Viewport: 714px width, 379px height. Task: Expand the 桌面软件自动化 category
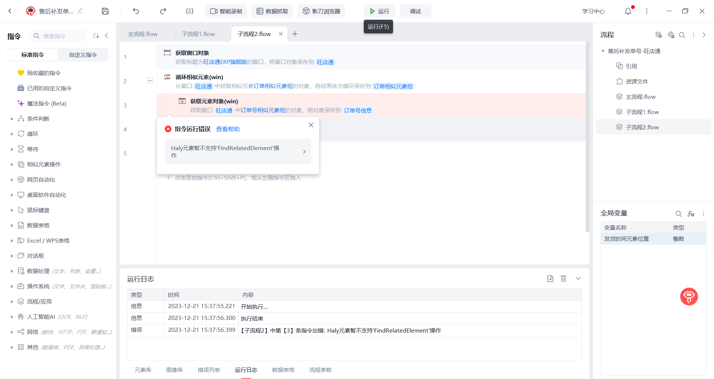[12, 195]
